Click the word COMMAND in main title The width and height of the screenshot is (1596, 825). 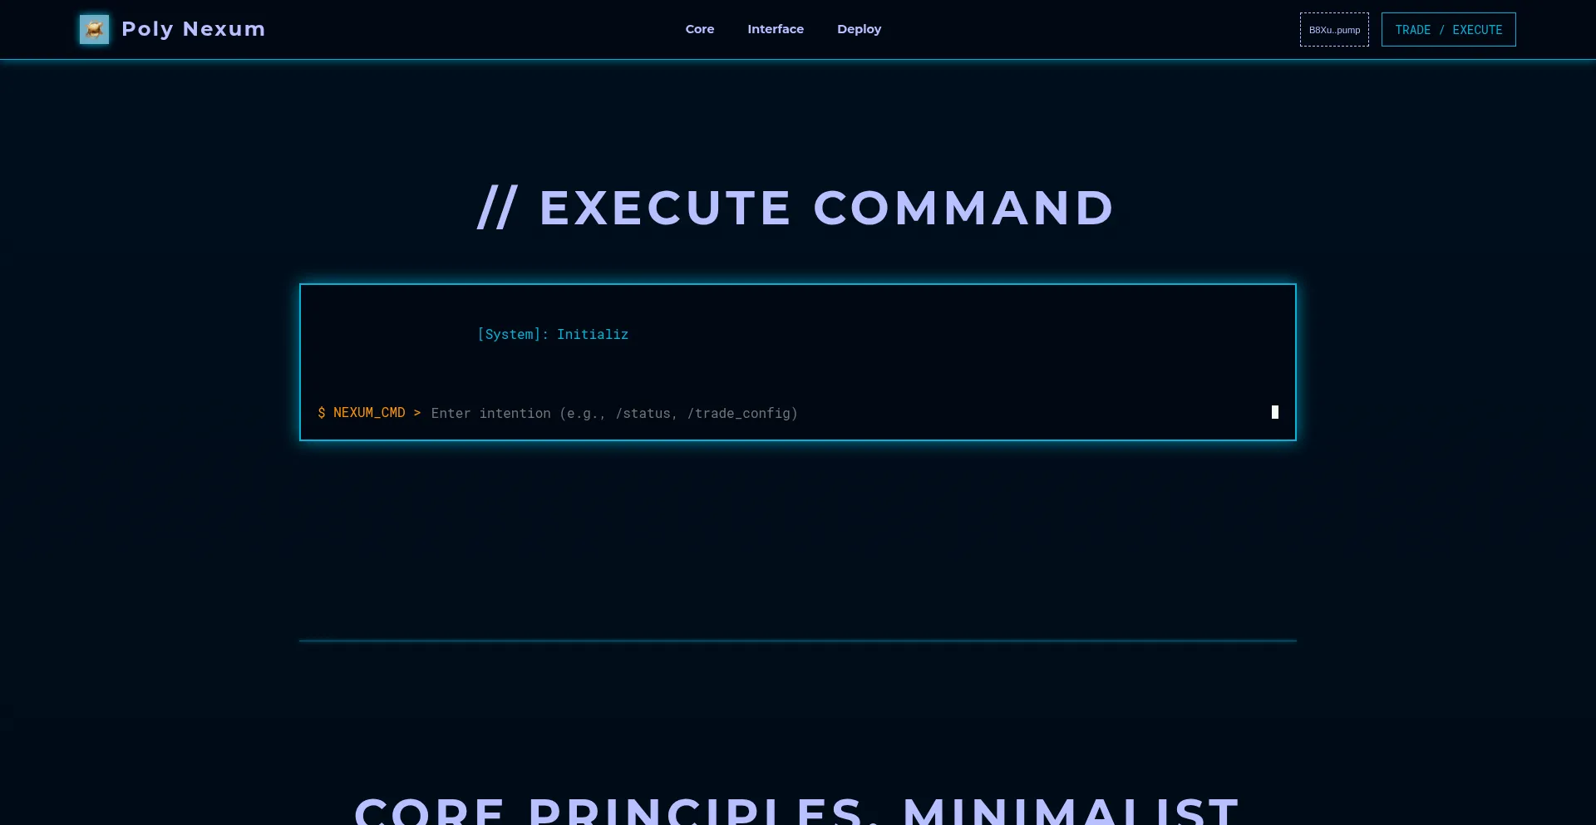click(963, 208)
